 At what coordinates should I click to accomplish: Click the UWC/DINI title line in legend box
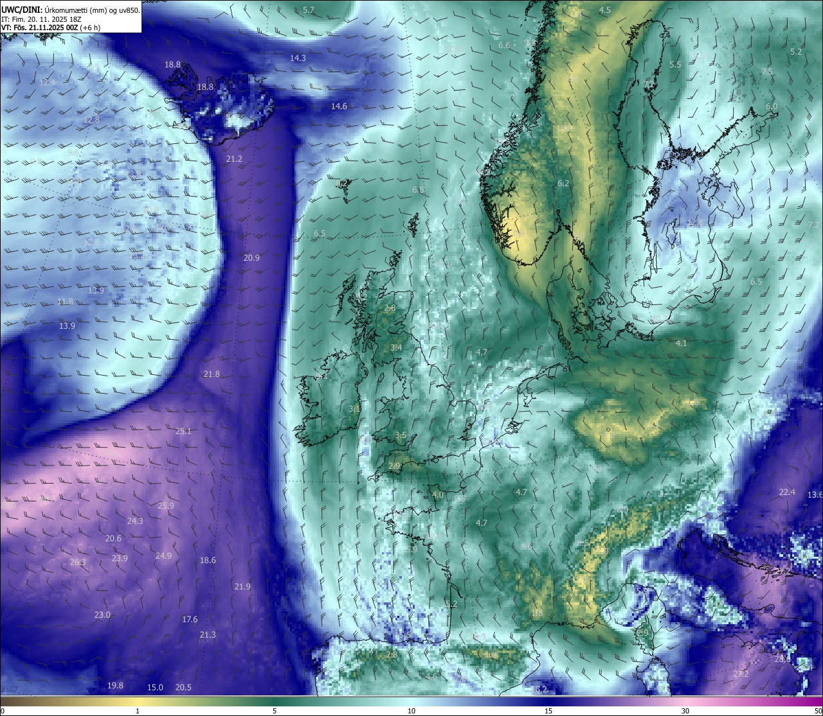pyautogui.click(x=70, y=10)
